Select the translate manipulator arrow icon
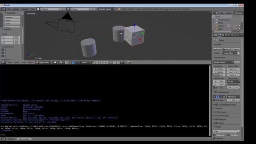 (x=73, y=62)
